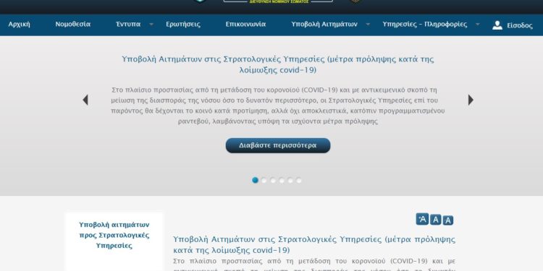Viewport: 543px width, 271px height.
Task: Click the carousel paragraph starting Στο πλαίσιο προστασίας
Action: [278, 106]
